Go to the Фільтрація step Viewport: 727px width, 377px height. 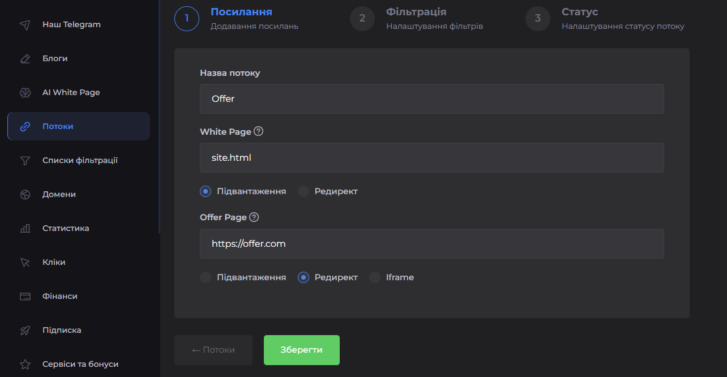pyautogui.click(x=362, y=18)
